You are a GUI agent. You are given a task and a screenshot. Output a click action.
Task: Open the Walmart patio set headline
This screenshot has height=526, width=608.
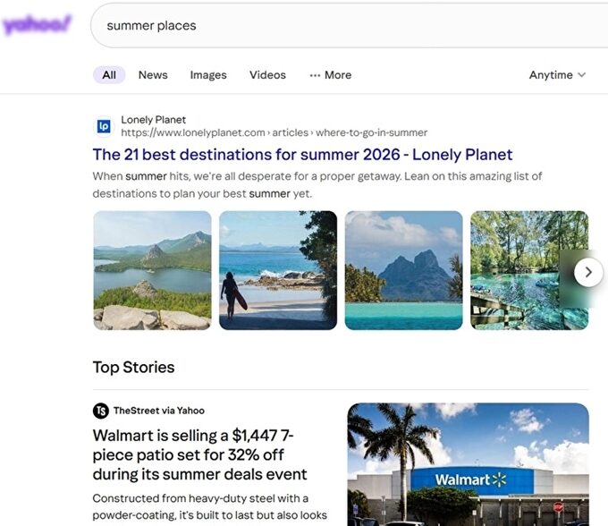coord(199,454)
